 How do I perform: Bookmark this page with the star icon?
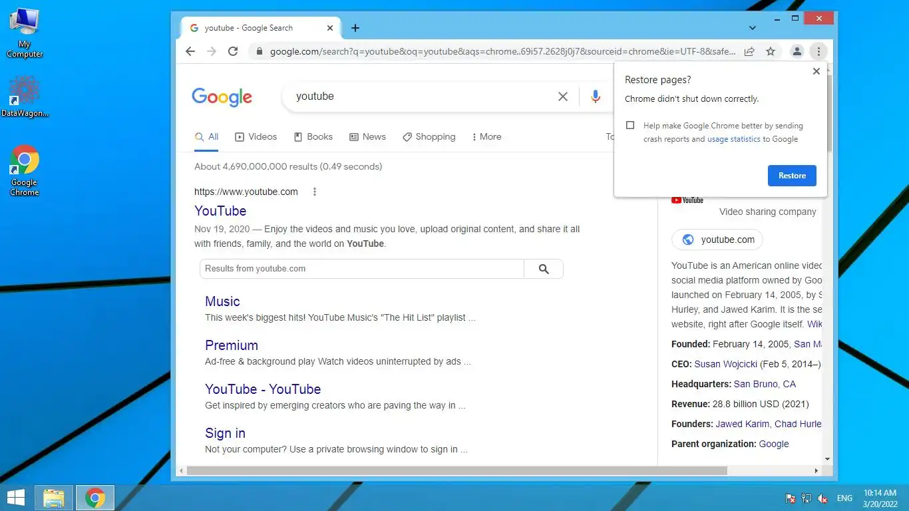click(771, 51)
